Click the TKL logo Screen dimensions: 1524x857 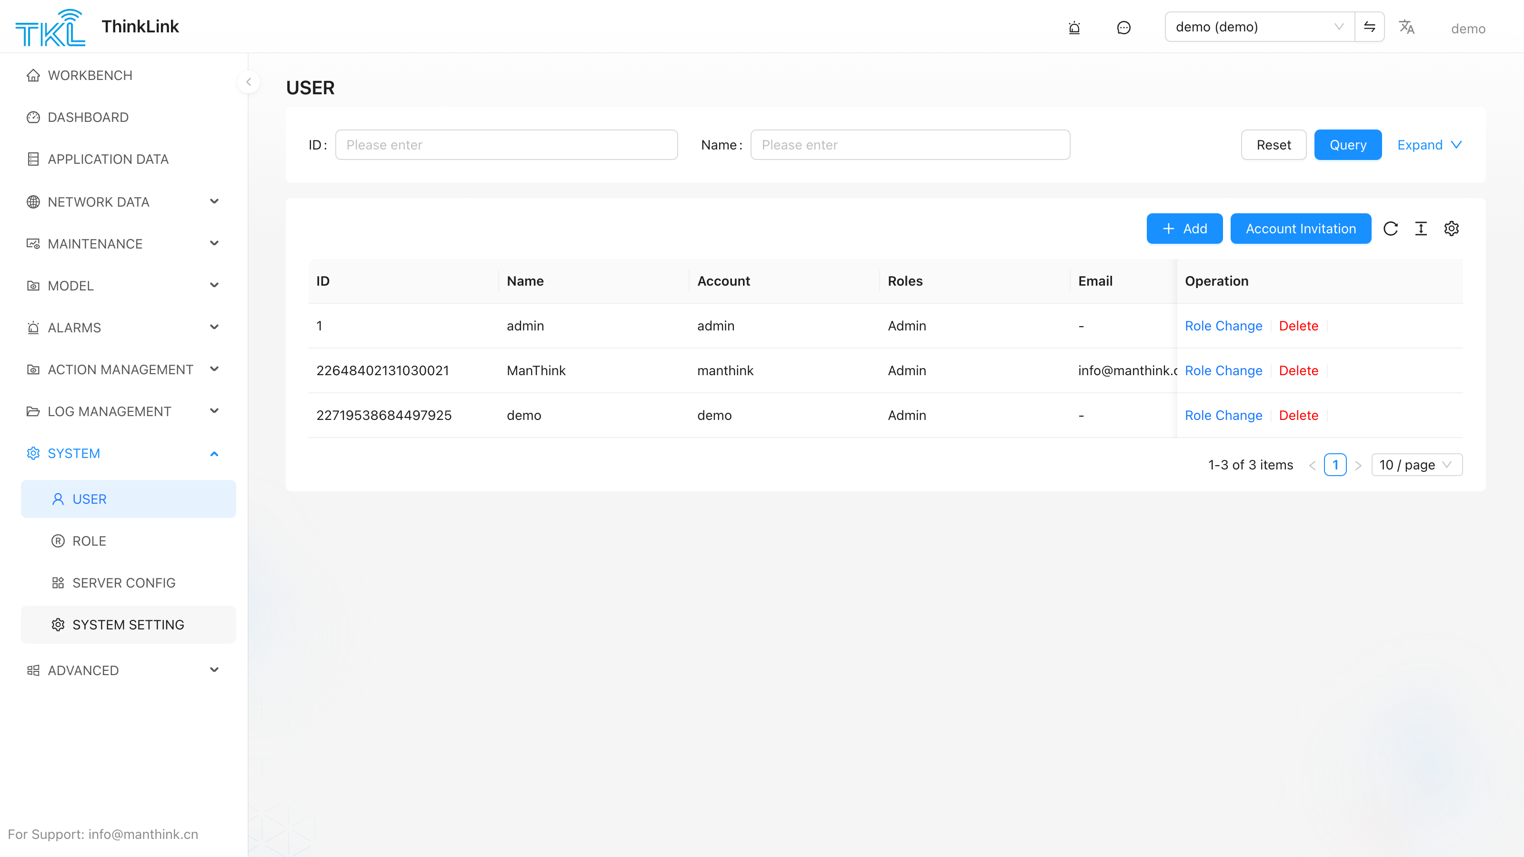tap(50, 27)
